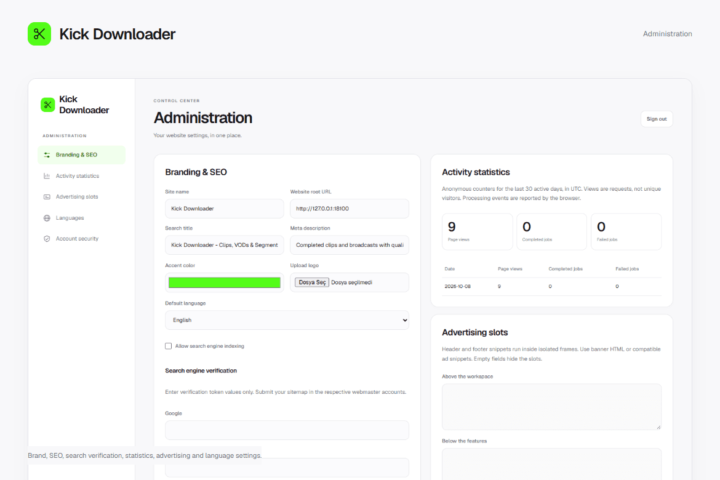This screenshot has width=720, height=480.
Task: Click the Administration link in the top header
Action: coord(667,34)
